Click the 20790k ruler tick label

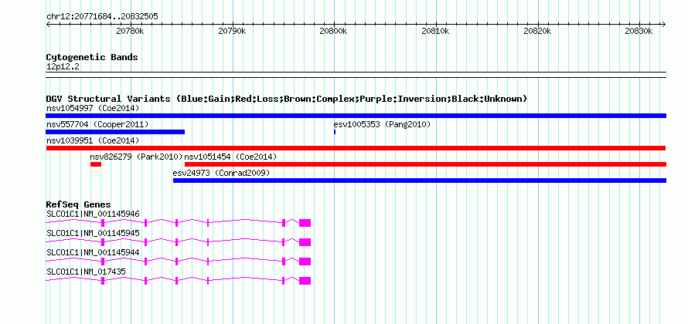coord(232,32)
